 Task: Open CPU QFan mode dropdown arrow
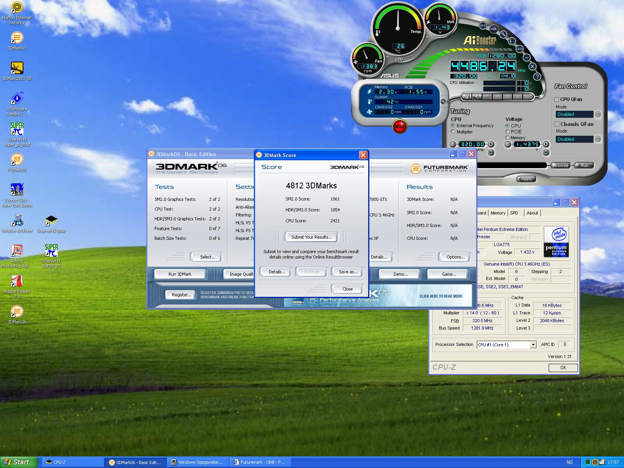pyautogui.click(x=598, y=114)
